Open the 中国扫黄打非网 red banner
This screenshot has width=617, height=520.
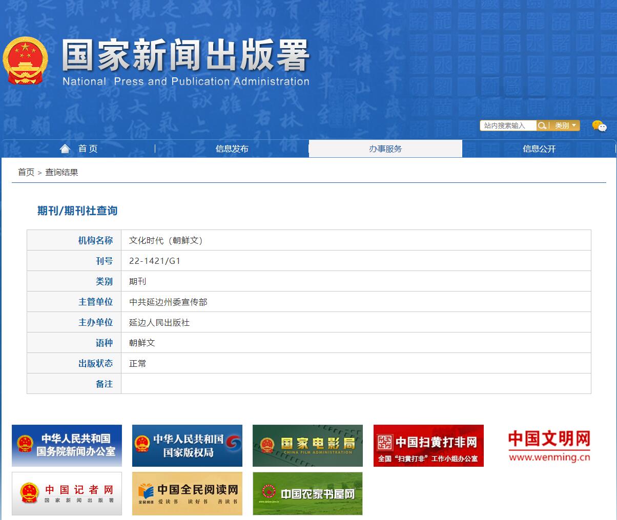(428, 445)
